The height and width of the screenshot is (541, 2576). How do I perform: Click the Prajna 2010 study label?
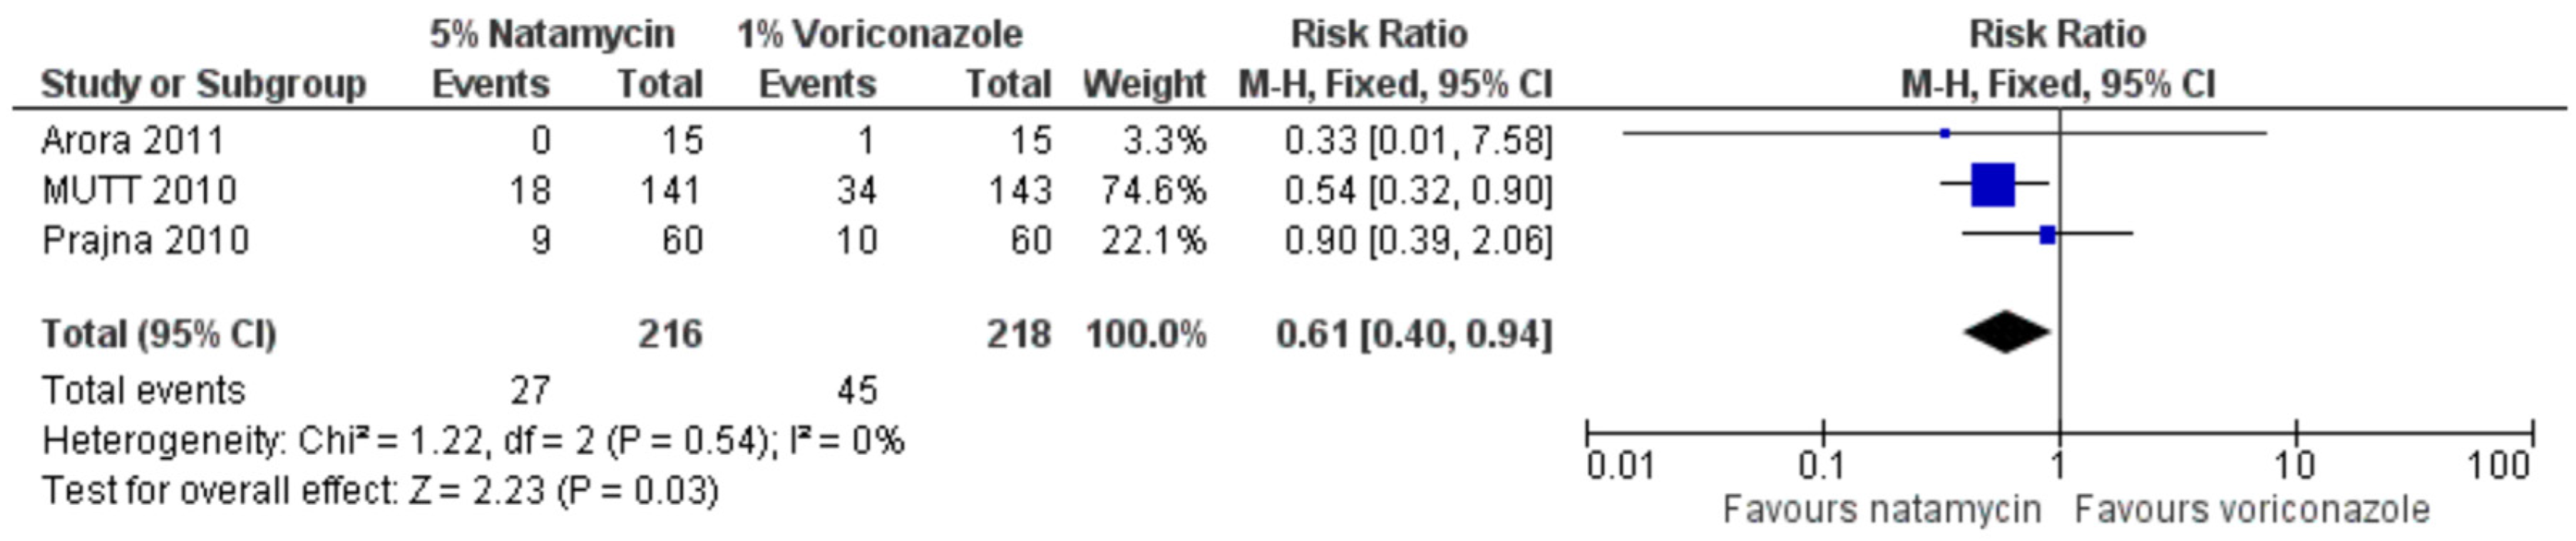click(x=145, y=241)
